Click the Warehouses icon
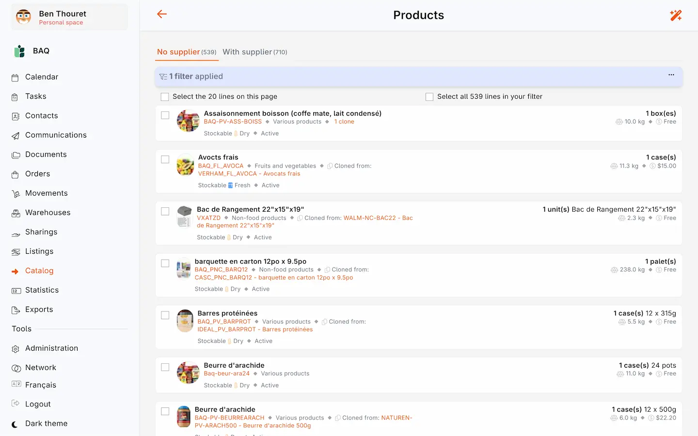 pyautogui.click(x=16, y=213)
